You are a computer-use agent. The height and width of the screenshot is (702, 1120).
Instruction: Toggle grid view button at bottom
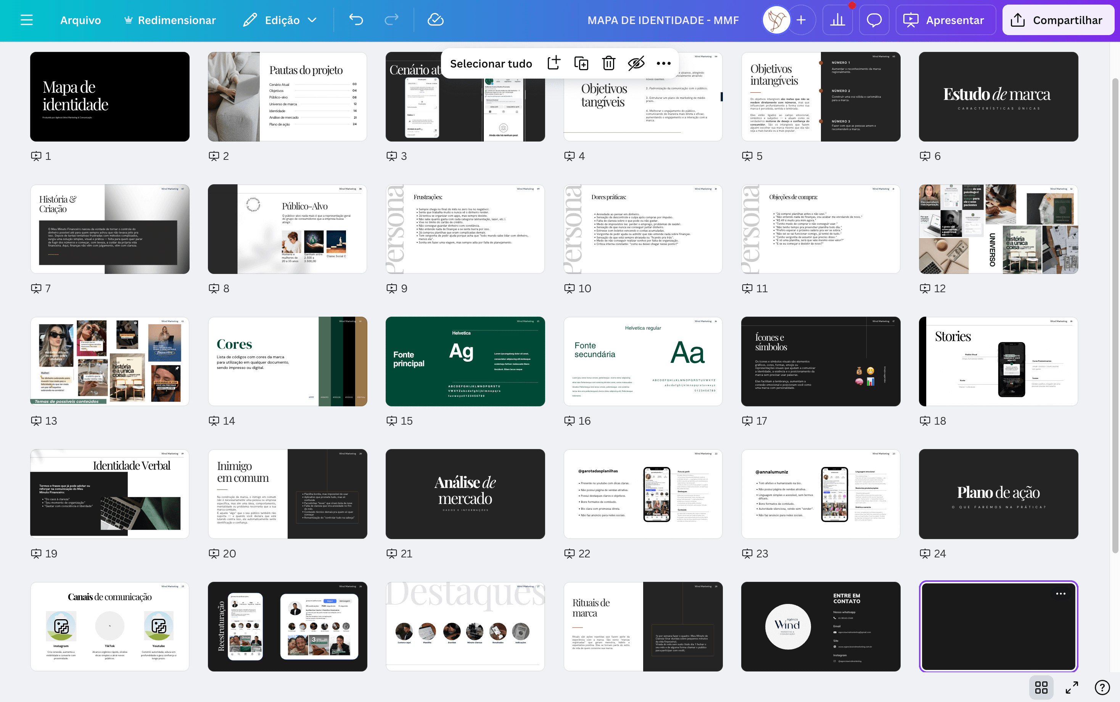coord(1041,687)
